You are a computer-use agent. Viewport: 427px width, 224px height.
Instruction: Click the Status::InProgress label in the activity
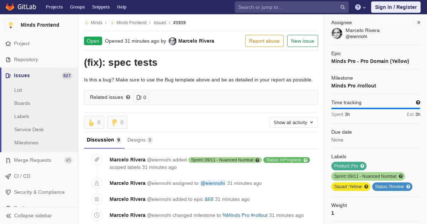[284, 160]
